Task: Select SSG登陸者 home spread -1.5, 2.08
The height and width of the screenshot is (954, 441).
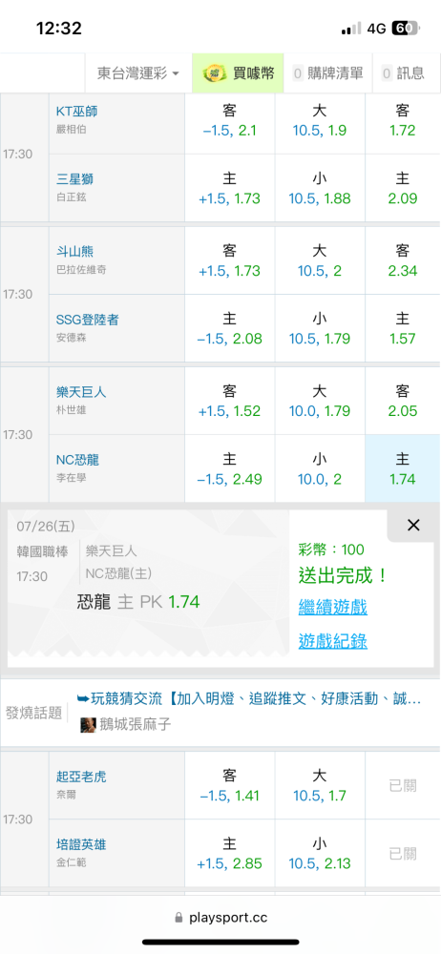Action: pos(230,328)
